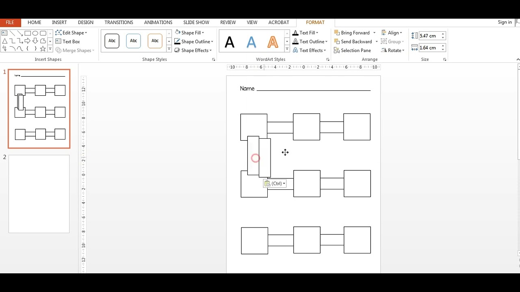
Task: Select the Left Brace shape
Action: (x=27, y=49)
